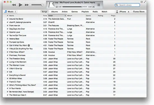154x105 pixels.
Task: Select the song 5/6
Action: tap(11, 72)
